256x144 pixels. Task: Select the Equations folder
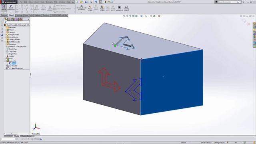[x=12, y=44]
